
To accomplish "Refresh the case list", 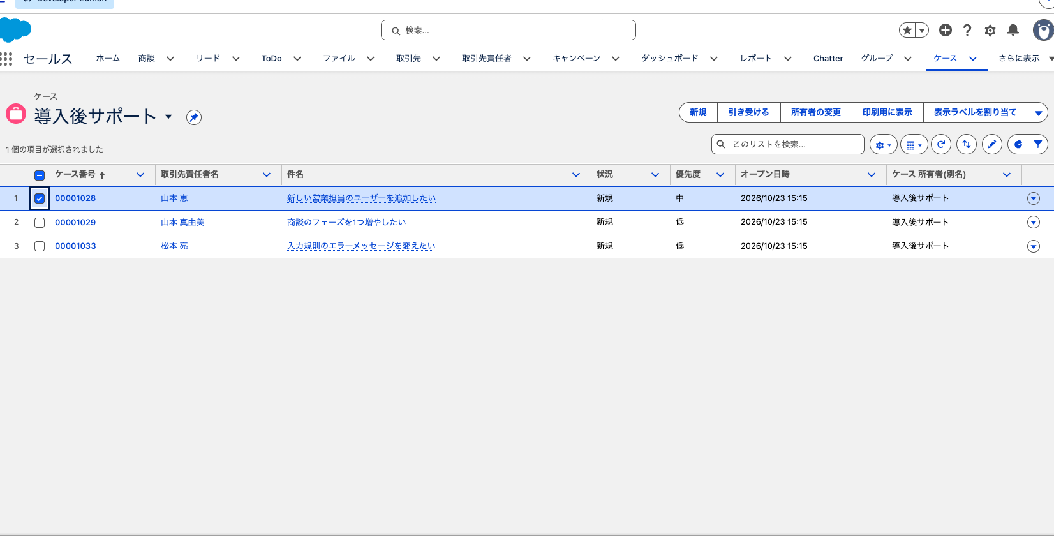I will pyautogui.click(x=941, y=145).
